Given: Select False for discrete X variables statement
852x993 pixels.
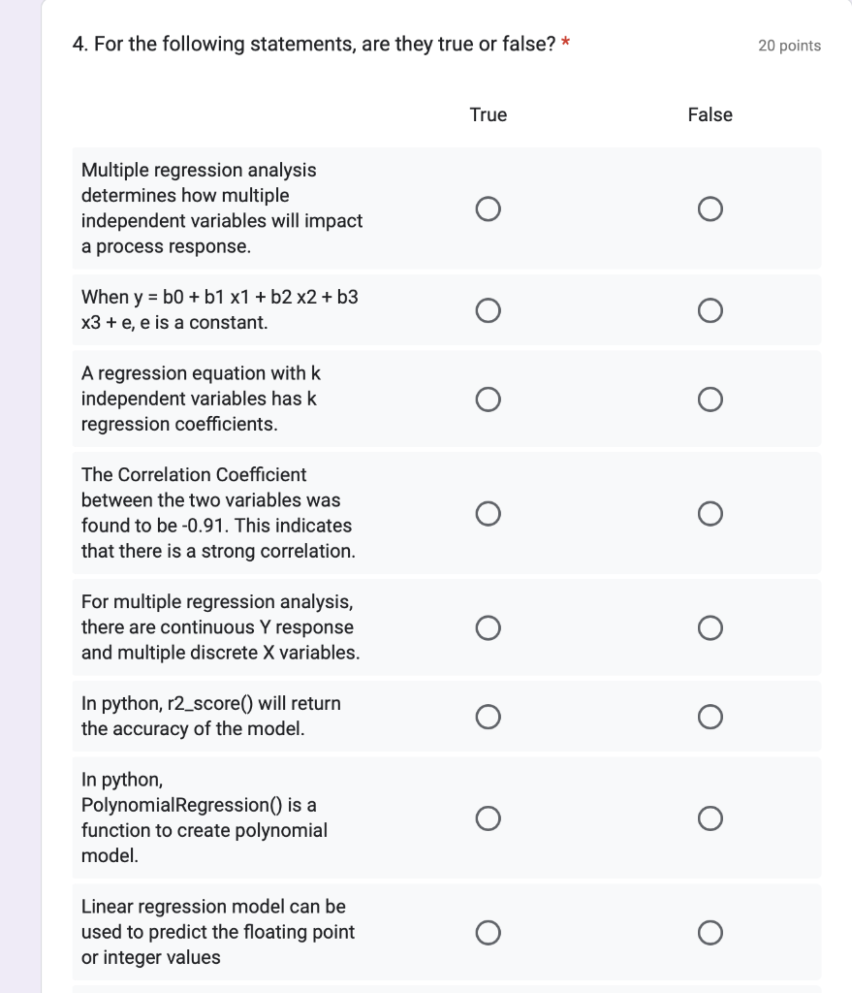Looking at the screenshot, I should point(710,627).
